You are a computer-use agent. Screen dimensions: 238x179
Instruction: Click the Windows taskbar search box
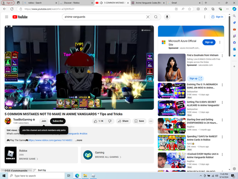(x=36, y=176)
